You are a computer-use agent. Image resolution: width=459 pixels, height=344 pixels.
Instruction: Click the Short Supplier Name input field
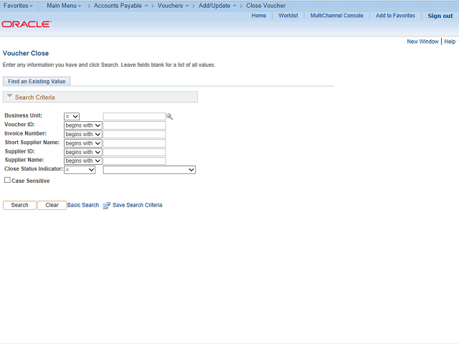tap(134, 143)
